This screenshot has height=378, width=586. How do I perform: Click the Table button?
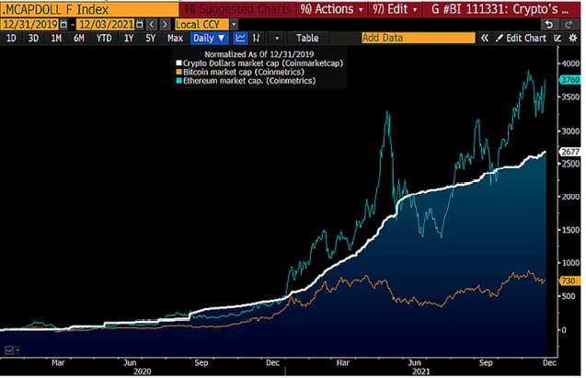click(307, 38)
